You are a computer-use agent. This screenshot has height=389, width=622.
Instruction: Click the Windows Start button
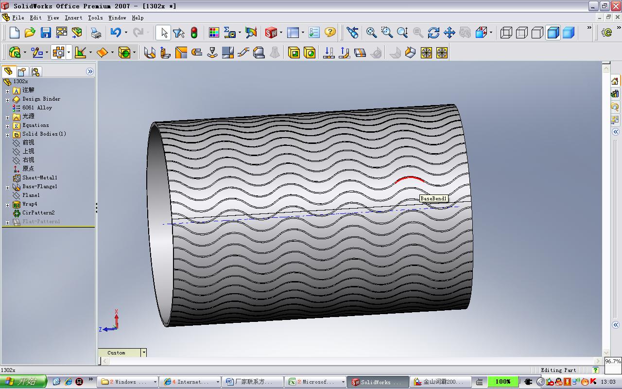(x=23, y=382)
